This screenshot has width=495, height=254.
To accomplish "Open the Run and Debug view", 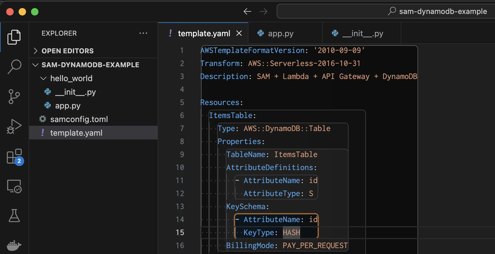I will 14,126.
